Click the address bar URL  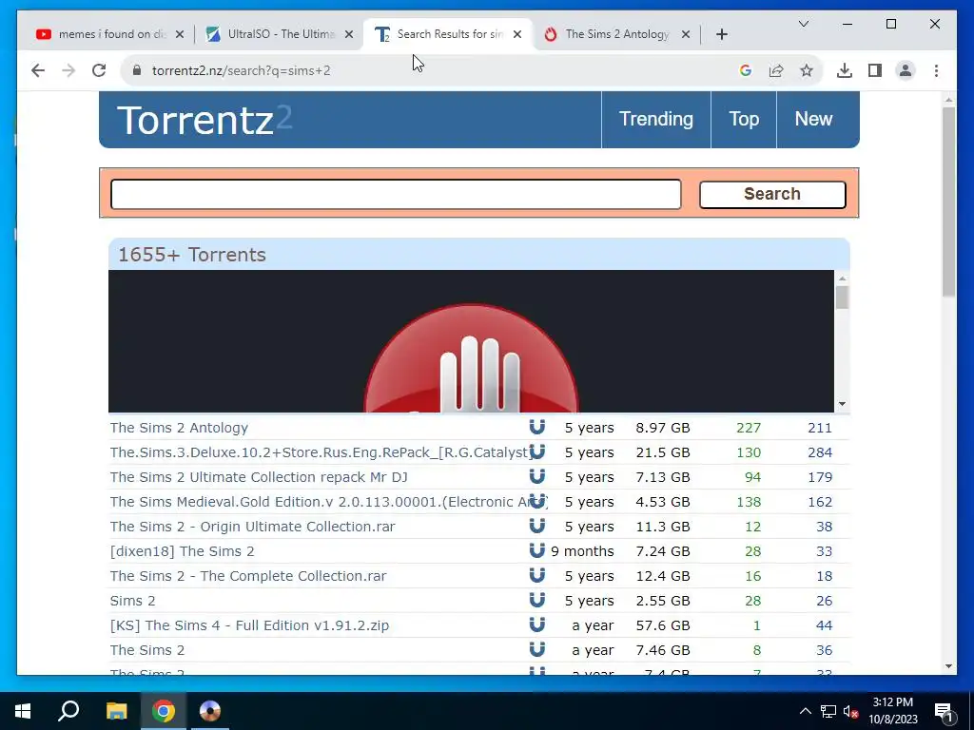pos(241,70)
